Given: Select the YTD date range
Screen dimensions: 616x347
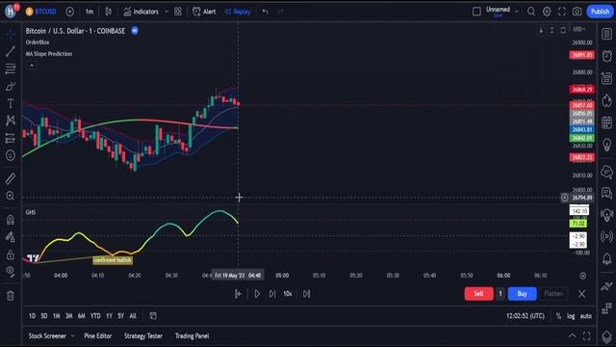Looking at the screenshot, I should (x=95, y=316).
